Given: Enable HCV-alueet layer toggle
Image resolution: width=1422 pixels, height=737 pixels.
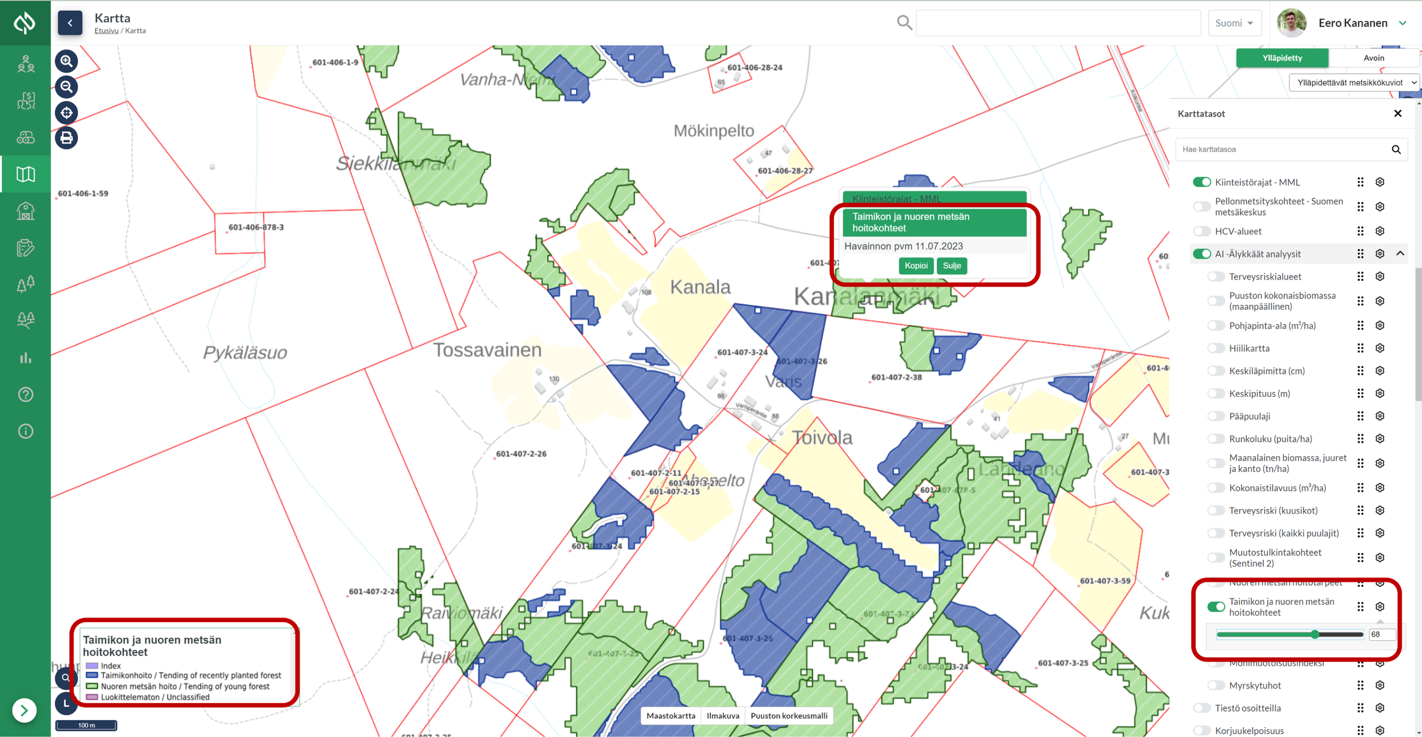Looking at the screenshot, I should click(1202, 231).
